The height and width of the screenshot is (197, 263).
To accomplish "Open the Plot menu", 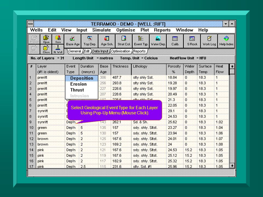I will click(145, 30).
